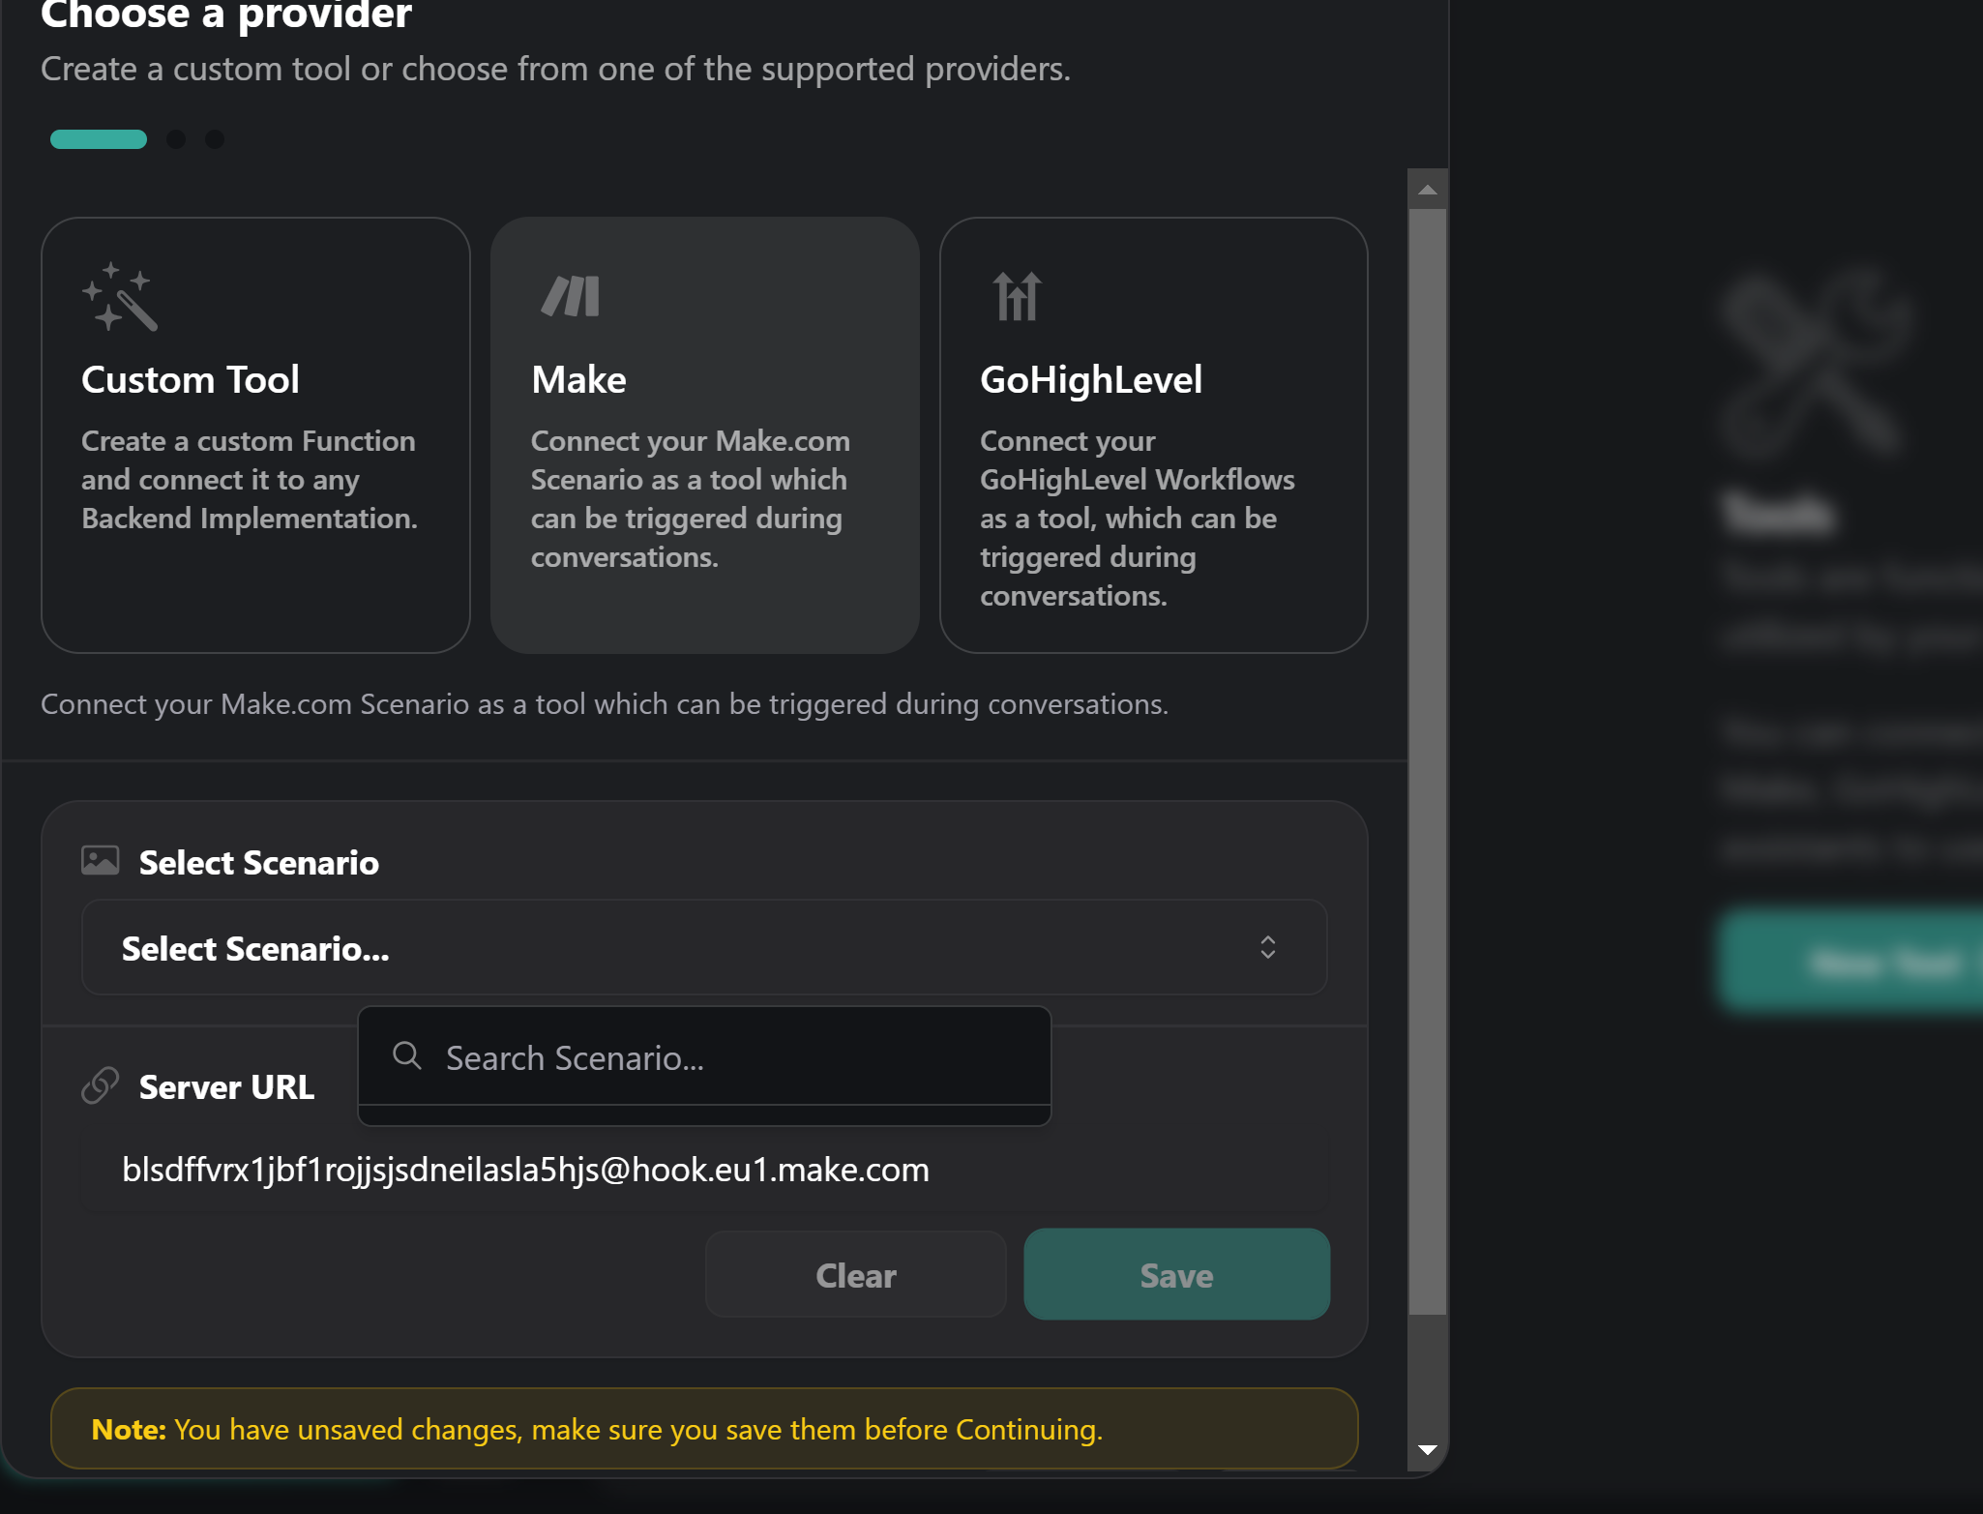The height and width of the screenshot is (1514, 1983).
Task: Click the teal first step progress indicator
Action: tap(98, 139)
